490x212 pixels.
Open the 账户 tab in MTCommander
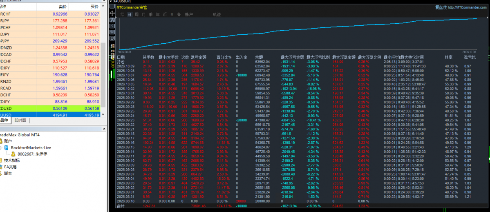(189, 15)
